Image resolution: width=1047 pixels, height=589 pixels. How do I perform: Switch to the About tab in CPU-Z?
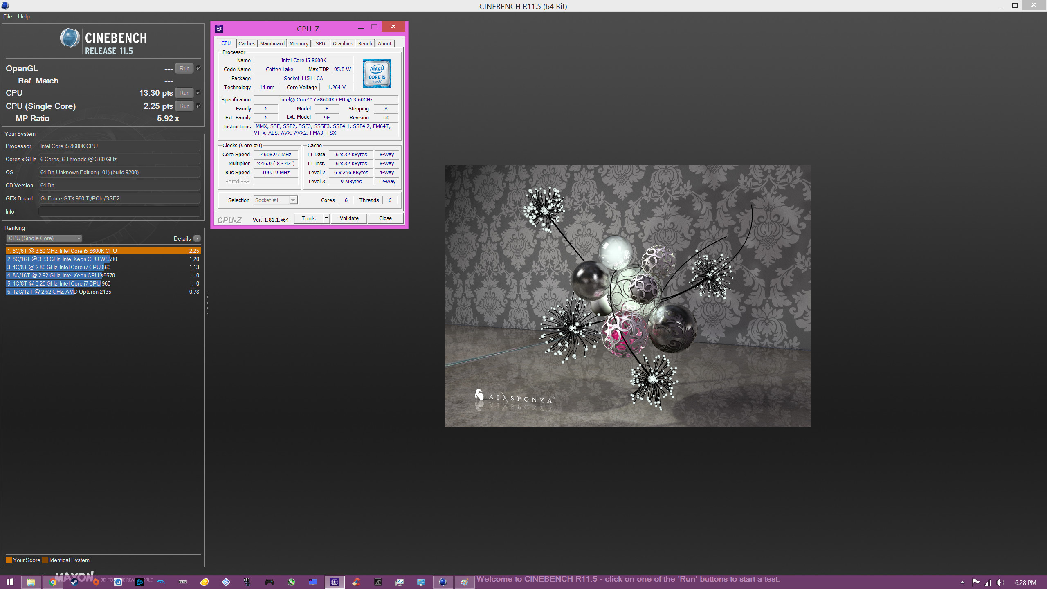pyautogui.click(x=384, y=43)
